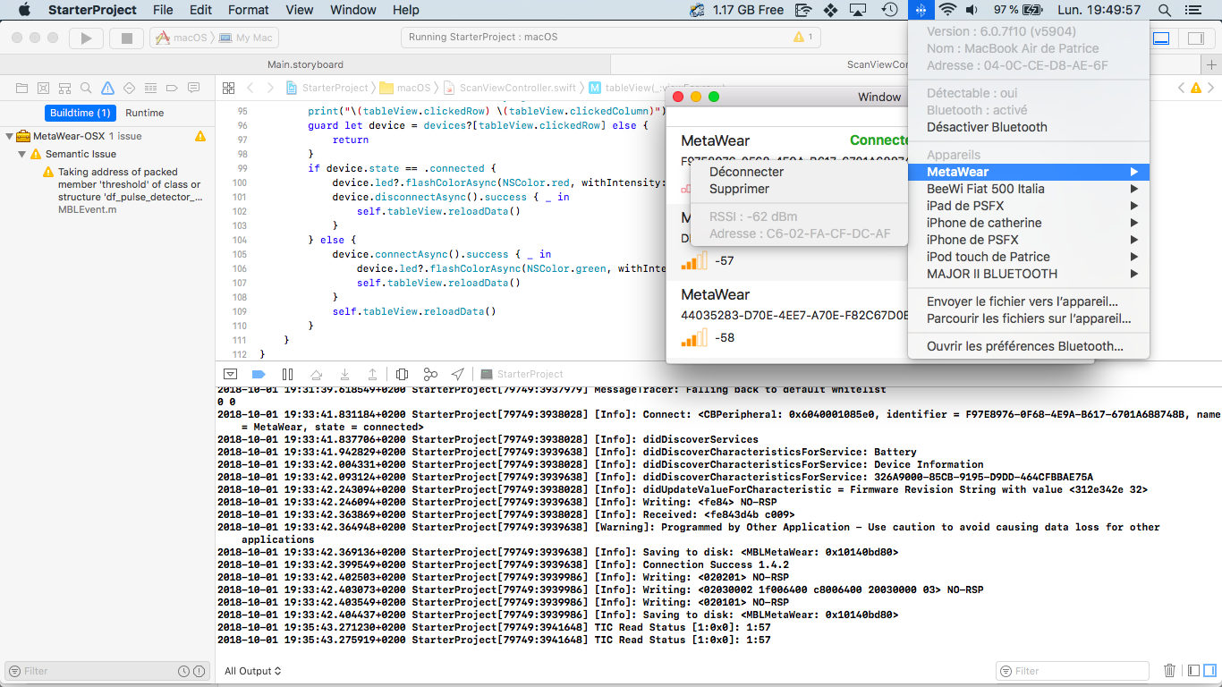Open the Debug Memory Graph
Screen dimensions: 1222x687
pyautogui.click(x=430, y=374)
